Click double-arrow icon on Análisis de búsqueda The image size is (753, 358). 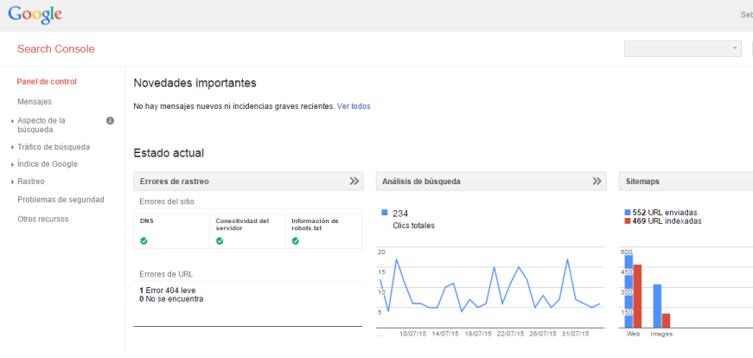pos(597,182)
